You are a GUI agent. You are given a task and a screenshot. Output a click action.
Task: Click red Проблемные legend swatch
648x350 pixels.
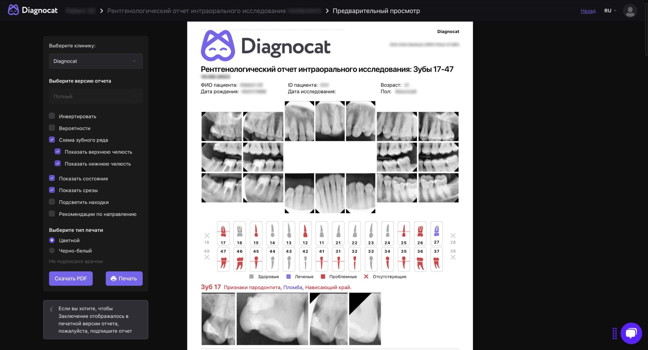pyautogui.click(x=323, y=276)
